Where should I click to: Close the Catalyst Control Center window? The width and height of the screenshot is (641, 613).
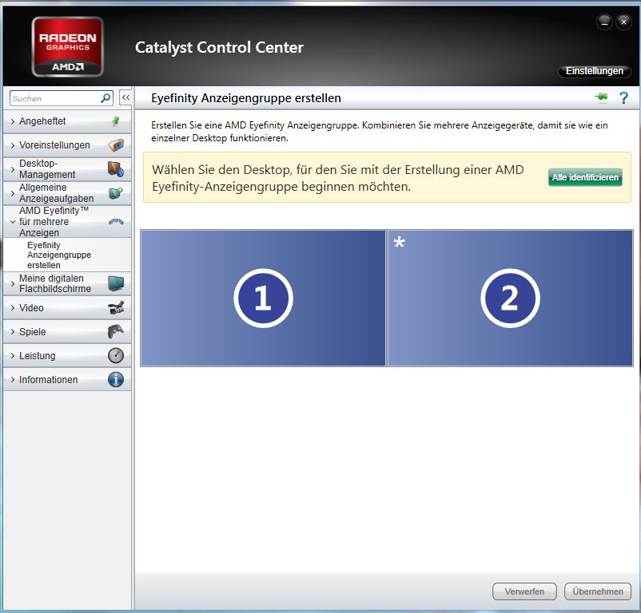pos(623,22)
